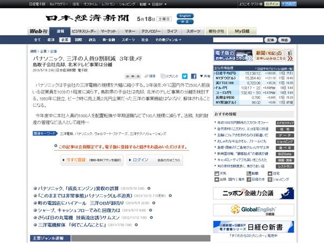Image resolution: width=324 pixels, height=243 pixels.
Task: Select 全て in the sub navigation
Action: click(37, 39)
